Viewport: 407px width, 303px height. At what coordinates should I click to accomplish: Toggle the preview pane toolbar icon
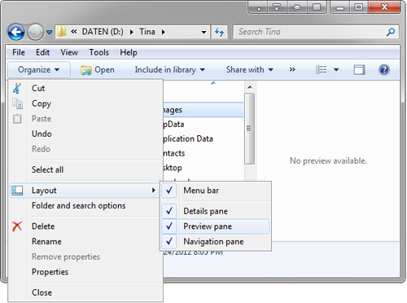(359, 70)
